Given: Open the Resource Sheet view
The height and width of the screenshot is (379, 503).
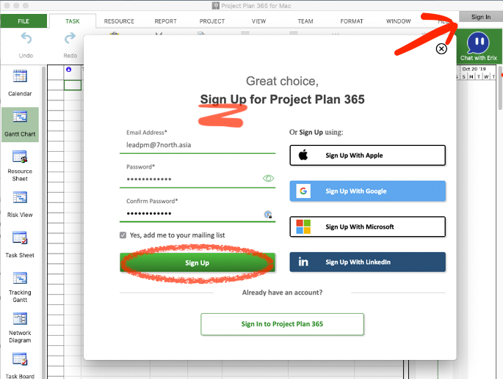Looking at the screenshot, I should pyautogui.click(x=20, y=166).
